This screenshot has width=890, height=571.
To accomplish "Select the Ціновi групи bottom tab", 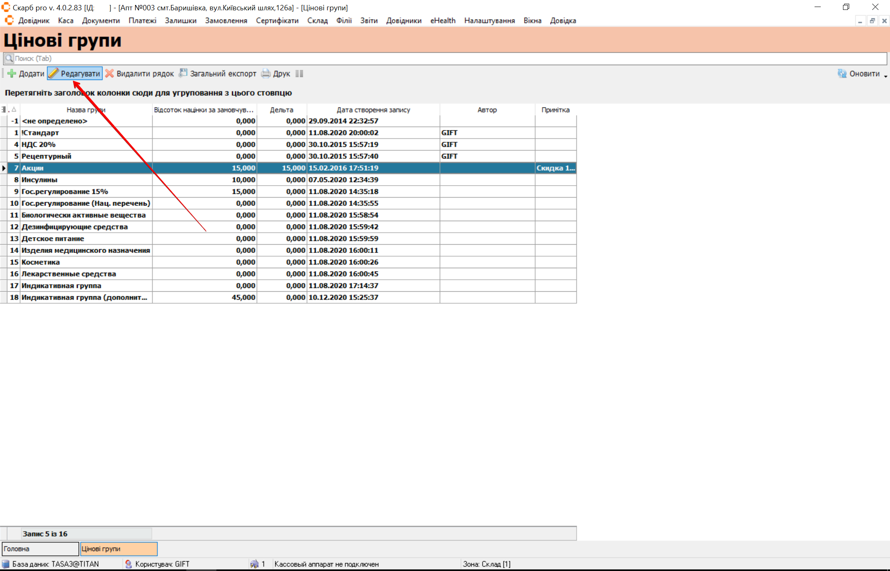I will point(118,549).
